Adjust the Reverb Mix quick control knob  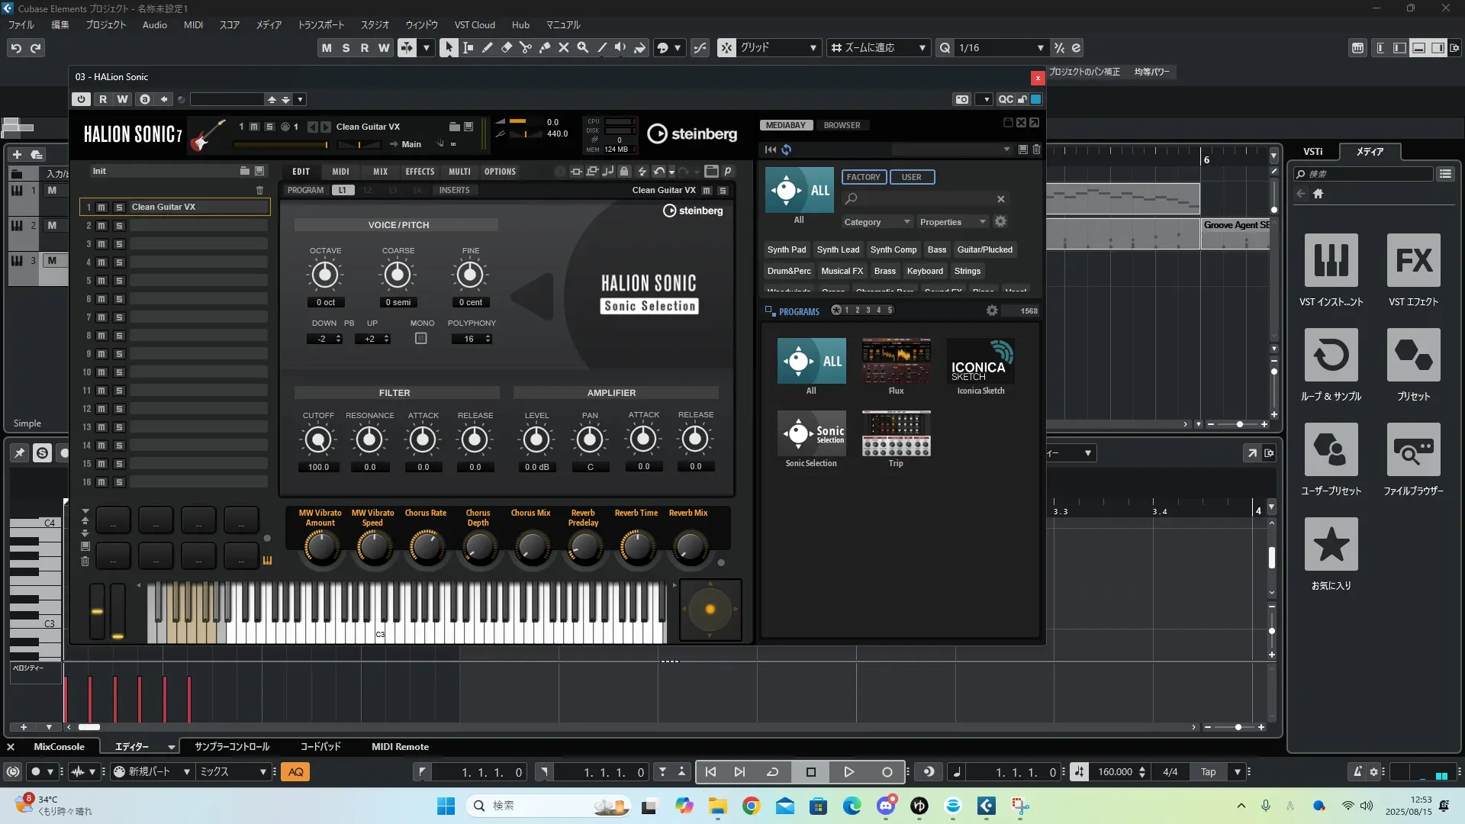click(689, 547)
